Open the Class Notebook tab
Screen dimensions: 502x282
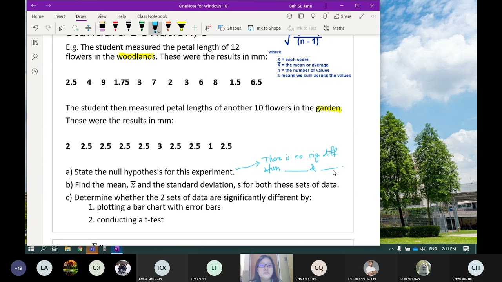(152, 16)
